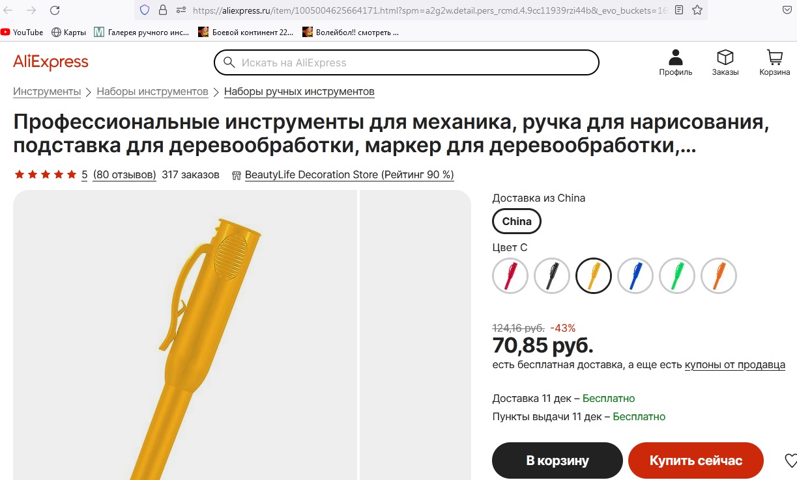This screenshot has height=480, width=797.
Task: Go to Наборы инструментов breadcrumb
Action: tap(152, 91)
